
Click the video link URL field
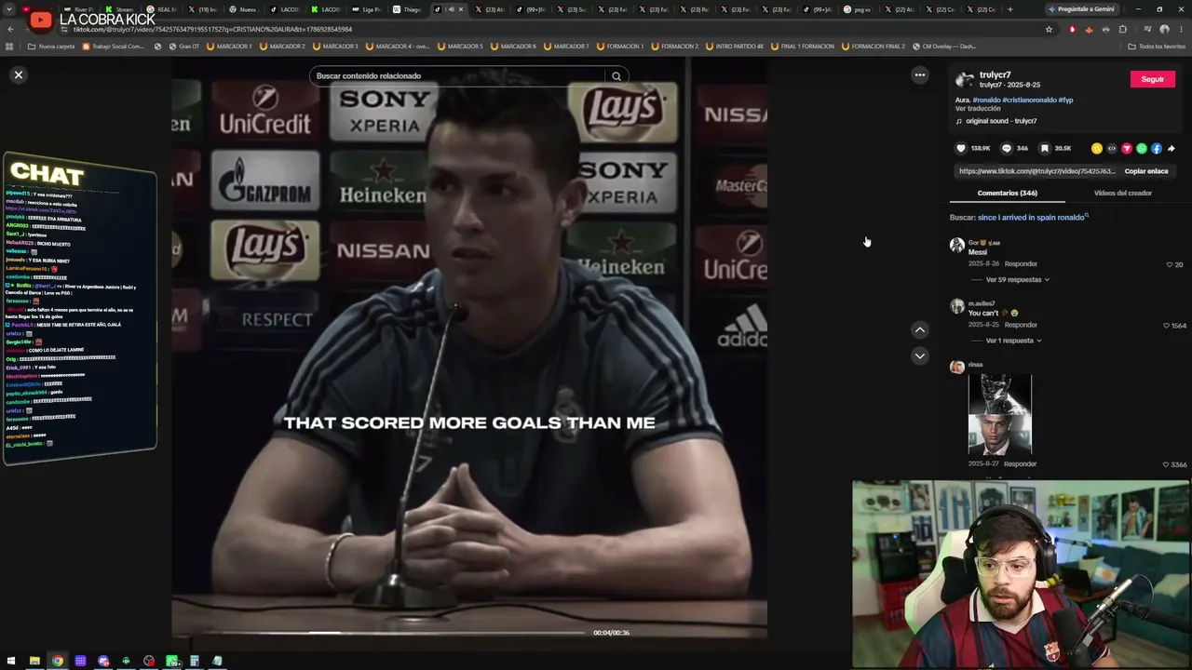click(x=1037, y=171)
